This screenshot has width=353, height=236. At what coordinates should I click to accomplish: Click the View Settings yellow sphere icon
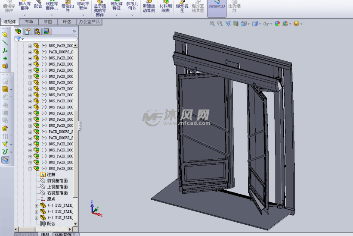tap(297, 23)
